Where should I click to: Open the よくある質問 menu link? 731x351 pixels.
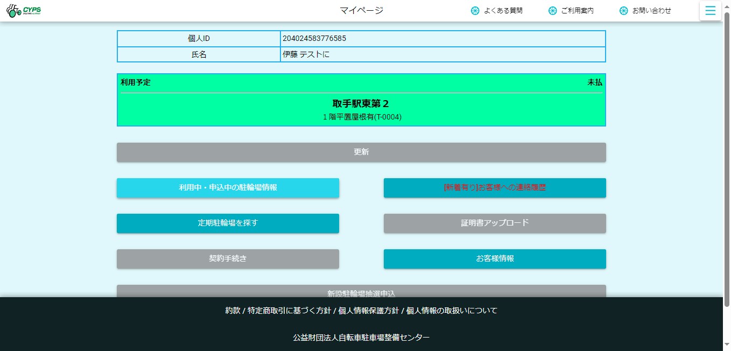pyautogui.click(x=503, y=11)
